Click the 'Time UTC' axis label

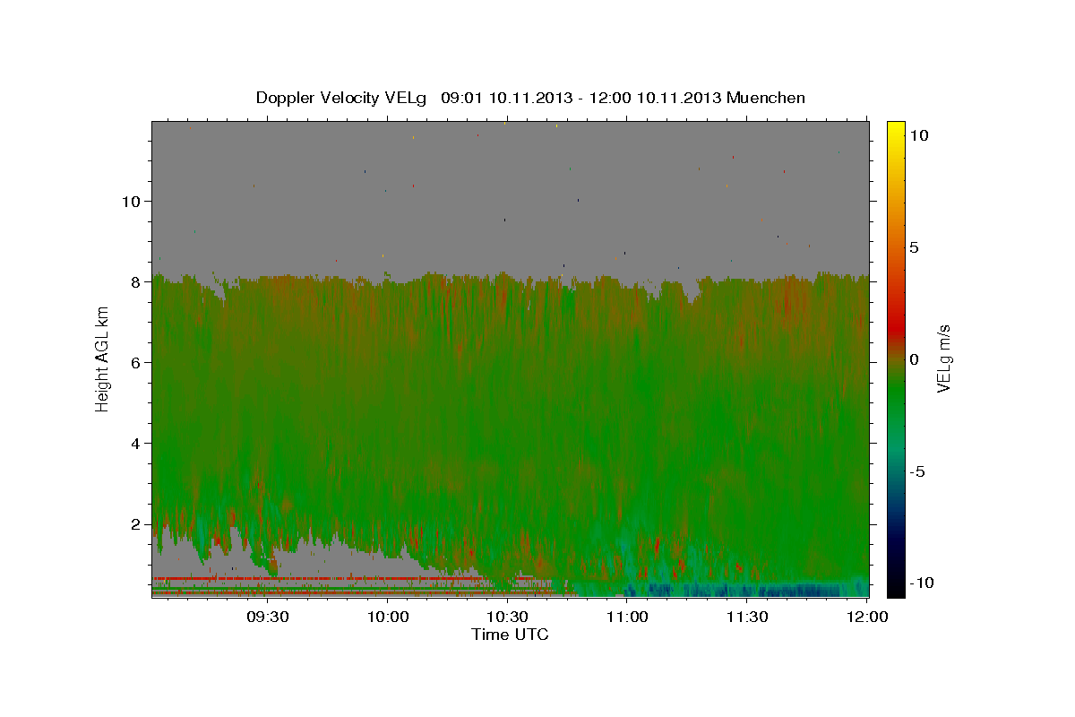(x=510, y=635)
